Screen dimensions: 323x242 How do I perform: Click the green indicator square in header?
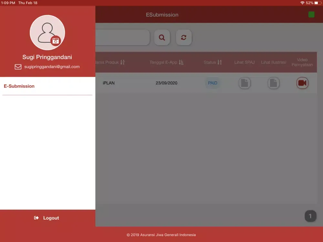click(311, 15)
